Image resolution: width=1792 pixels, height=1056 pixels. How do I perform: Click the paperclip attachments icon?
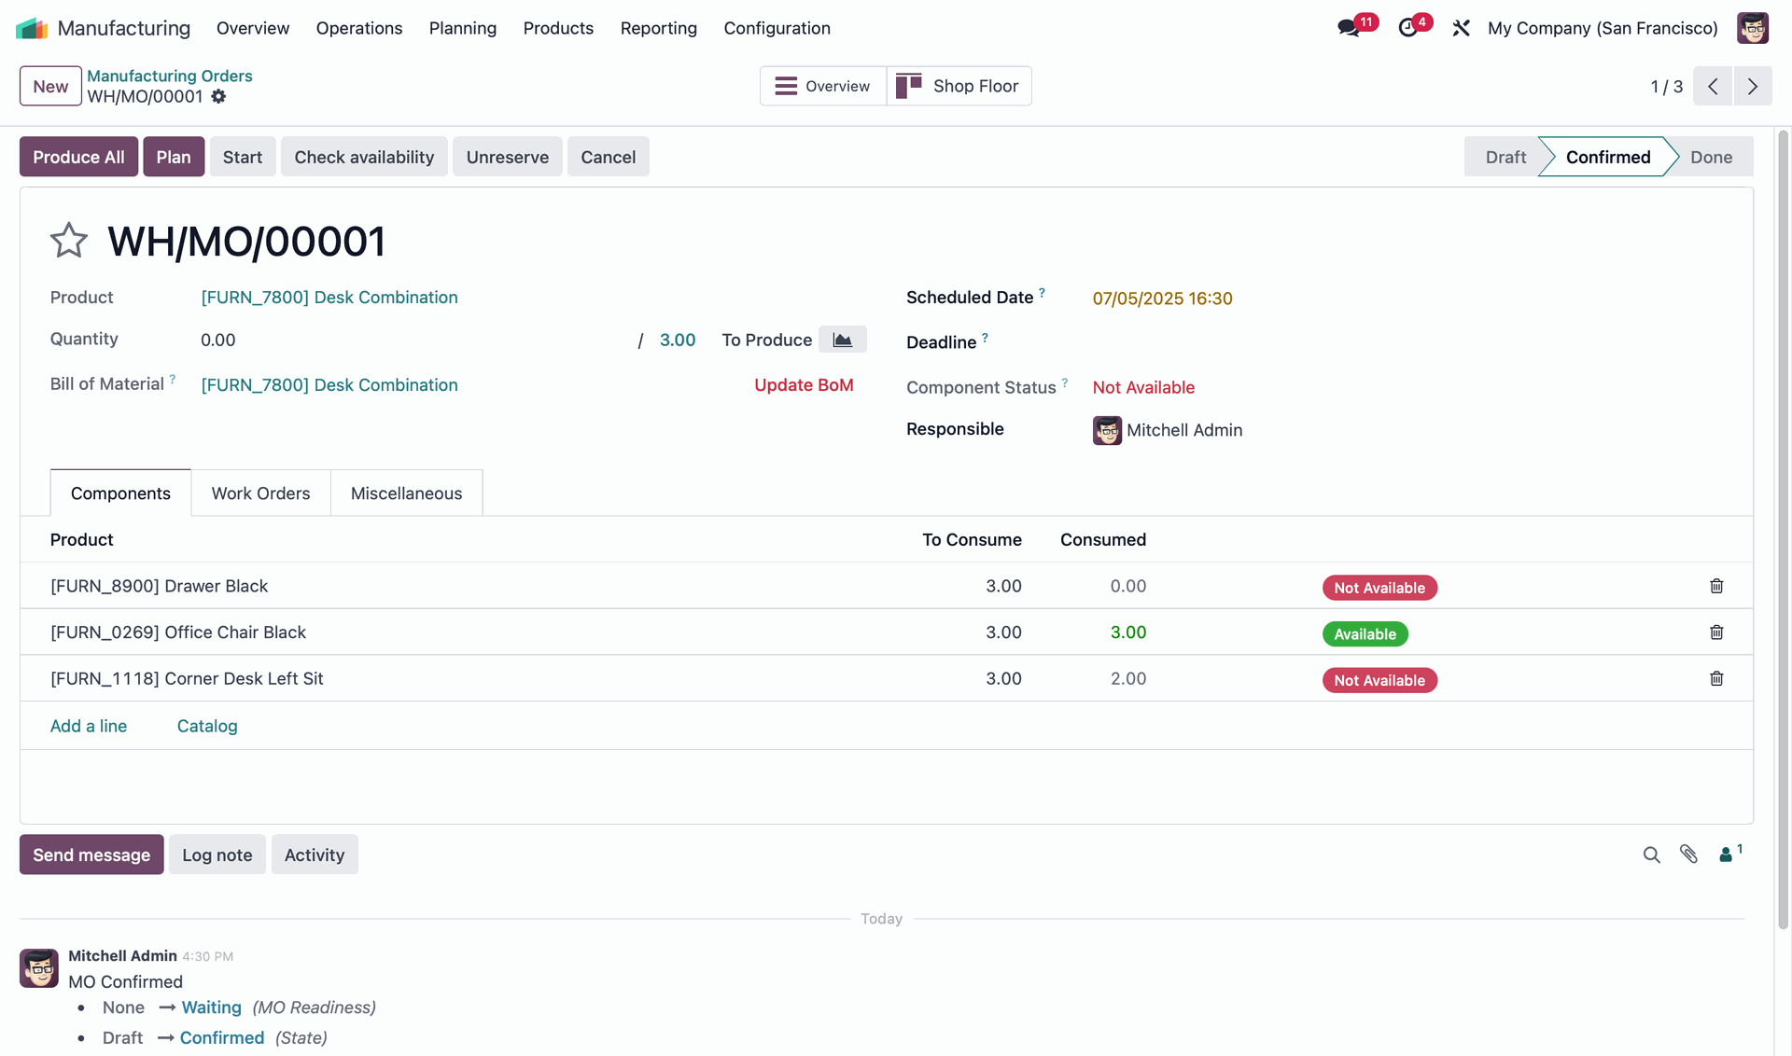coord(1688,855)
